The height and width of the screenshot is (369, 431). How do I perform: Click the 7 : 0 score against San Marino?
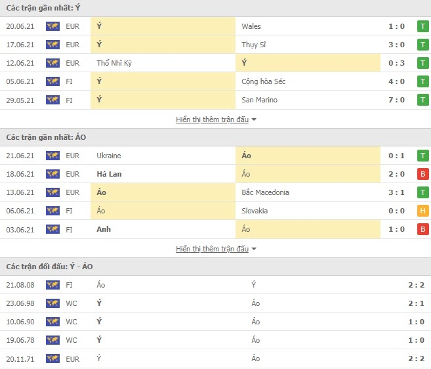(x=396, y=100)
